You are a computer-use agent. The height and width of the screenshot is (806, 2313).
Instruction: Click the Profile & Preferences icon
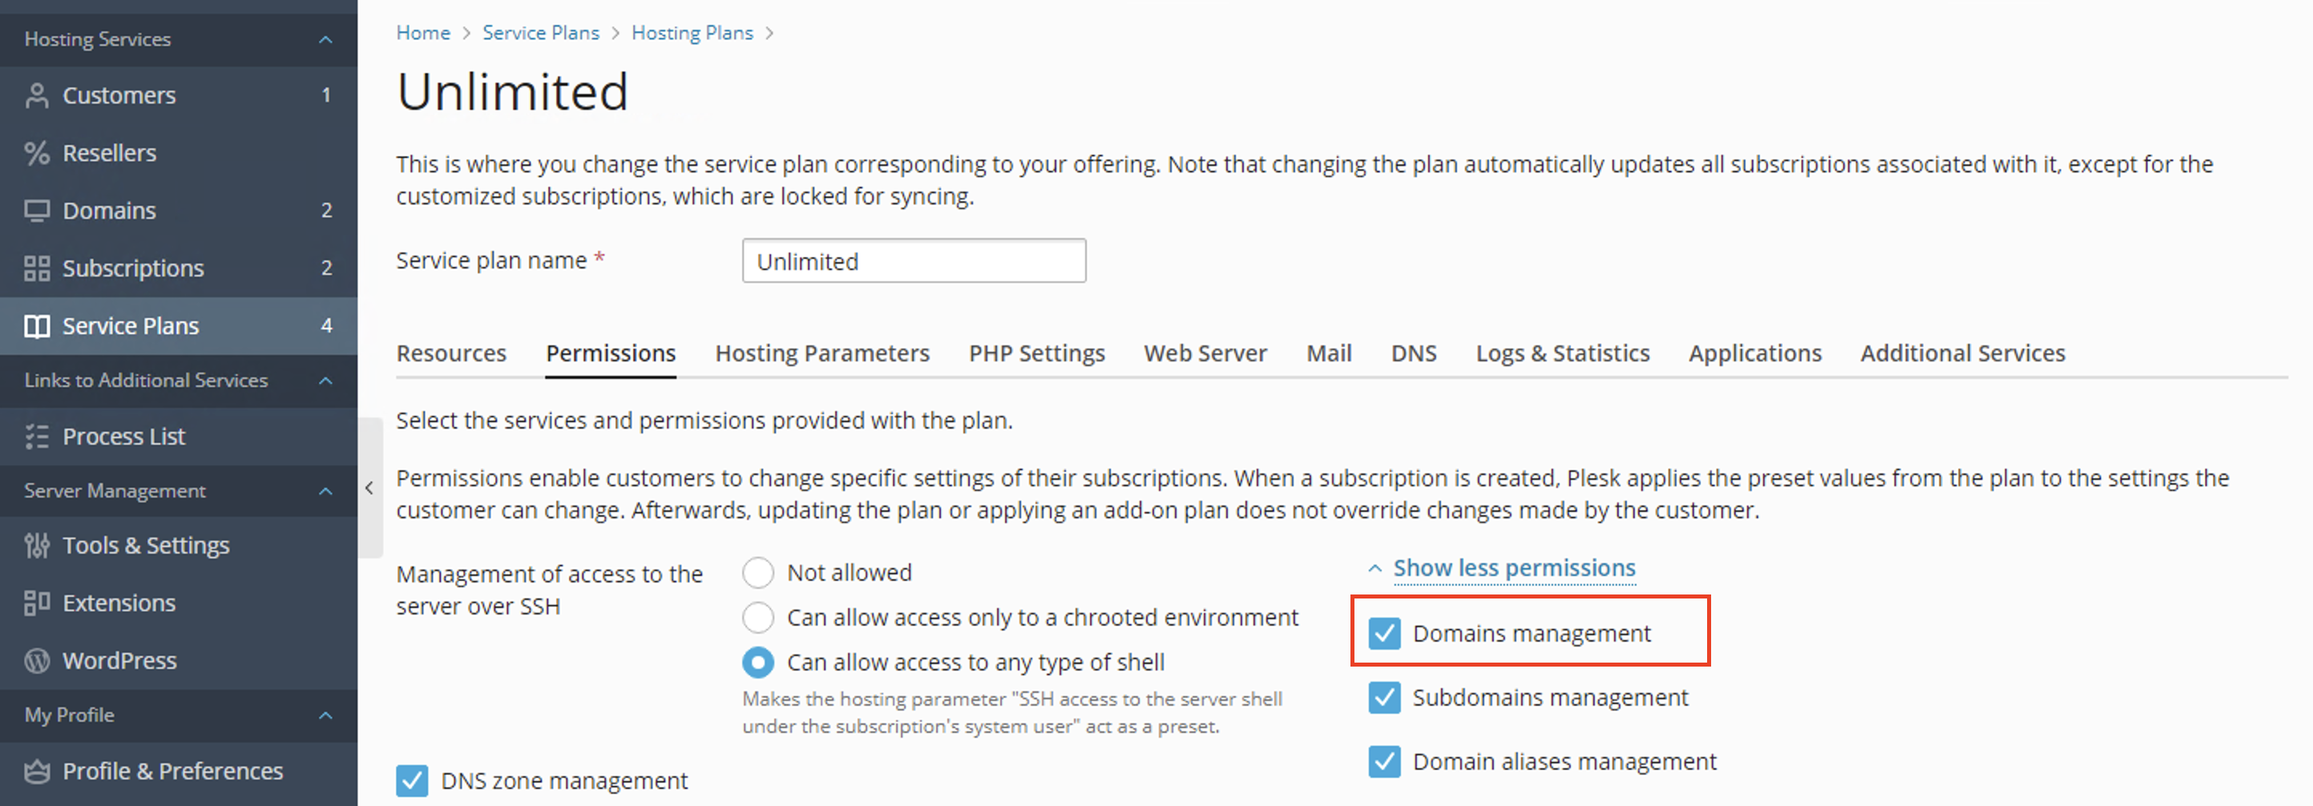click(37, 772)
